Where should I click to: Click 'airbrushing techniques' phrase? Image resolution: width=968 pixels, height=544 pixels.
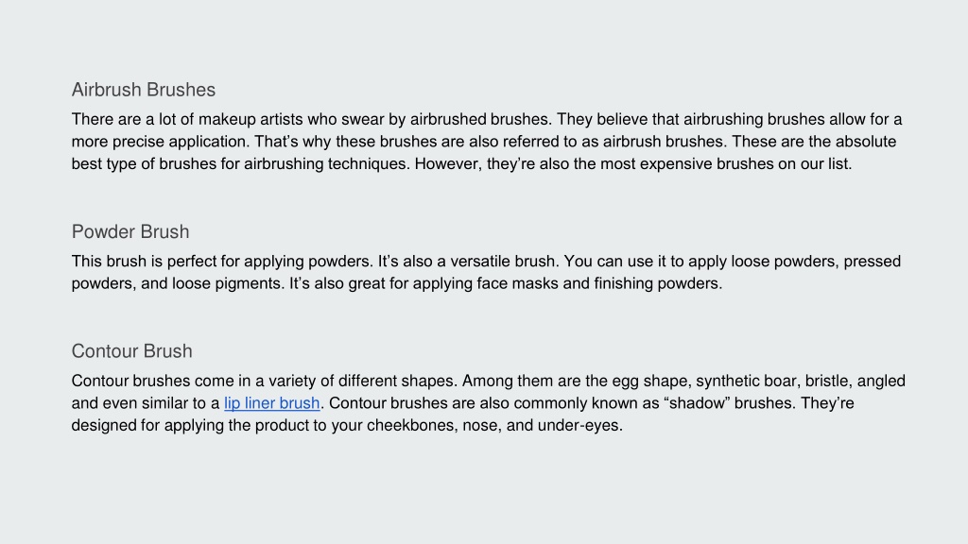(x=325, y=164)
